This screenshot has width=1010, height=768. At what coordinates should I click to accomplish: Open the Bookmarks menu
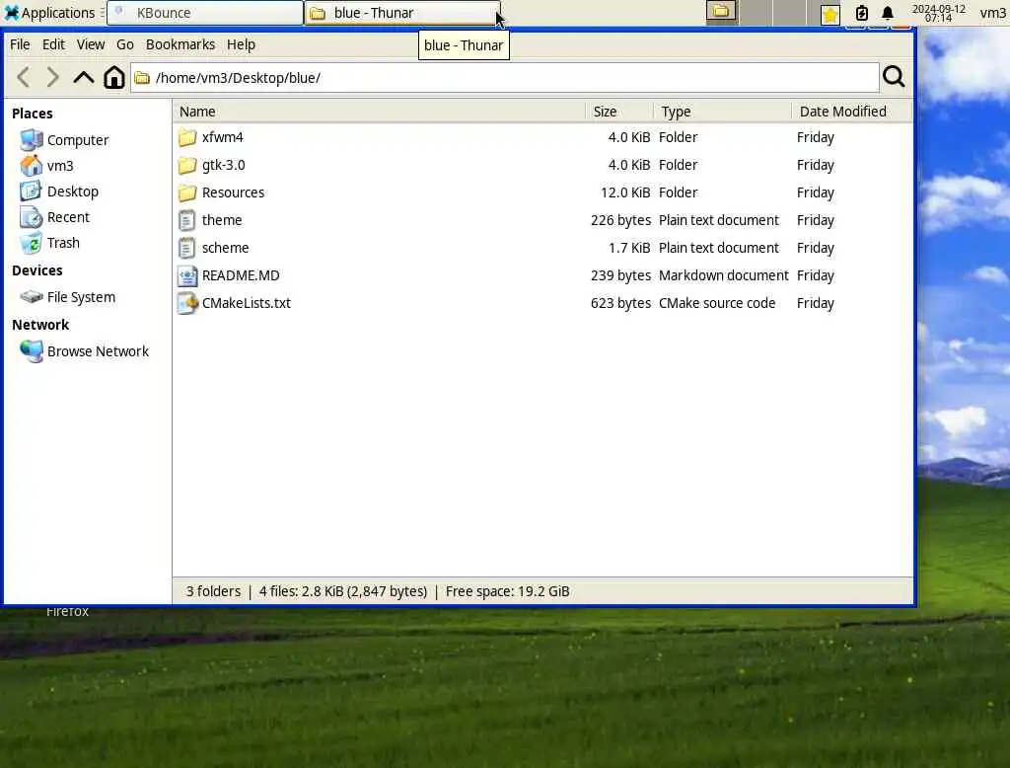coord(180,44)
